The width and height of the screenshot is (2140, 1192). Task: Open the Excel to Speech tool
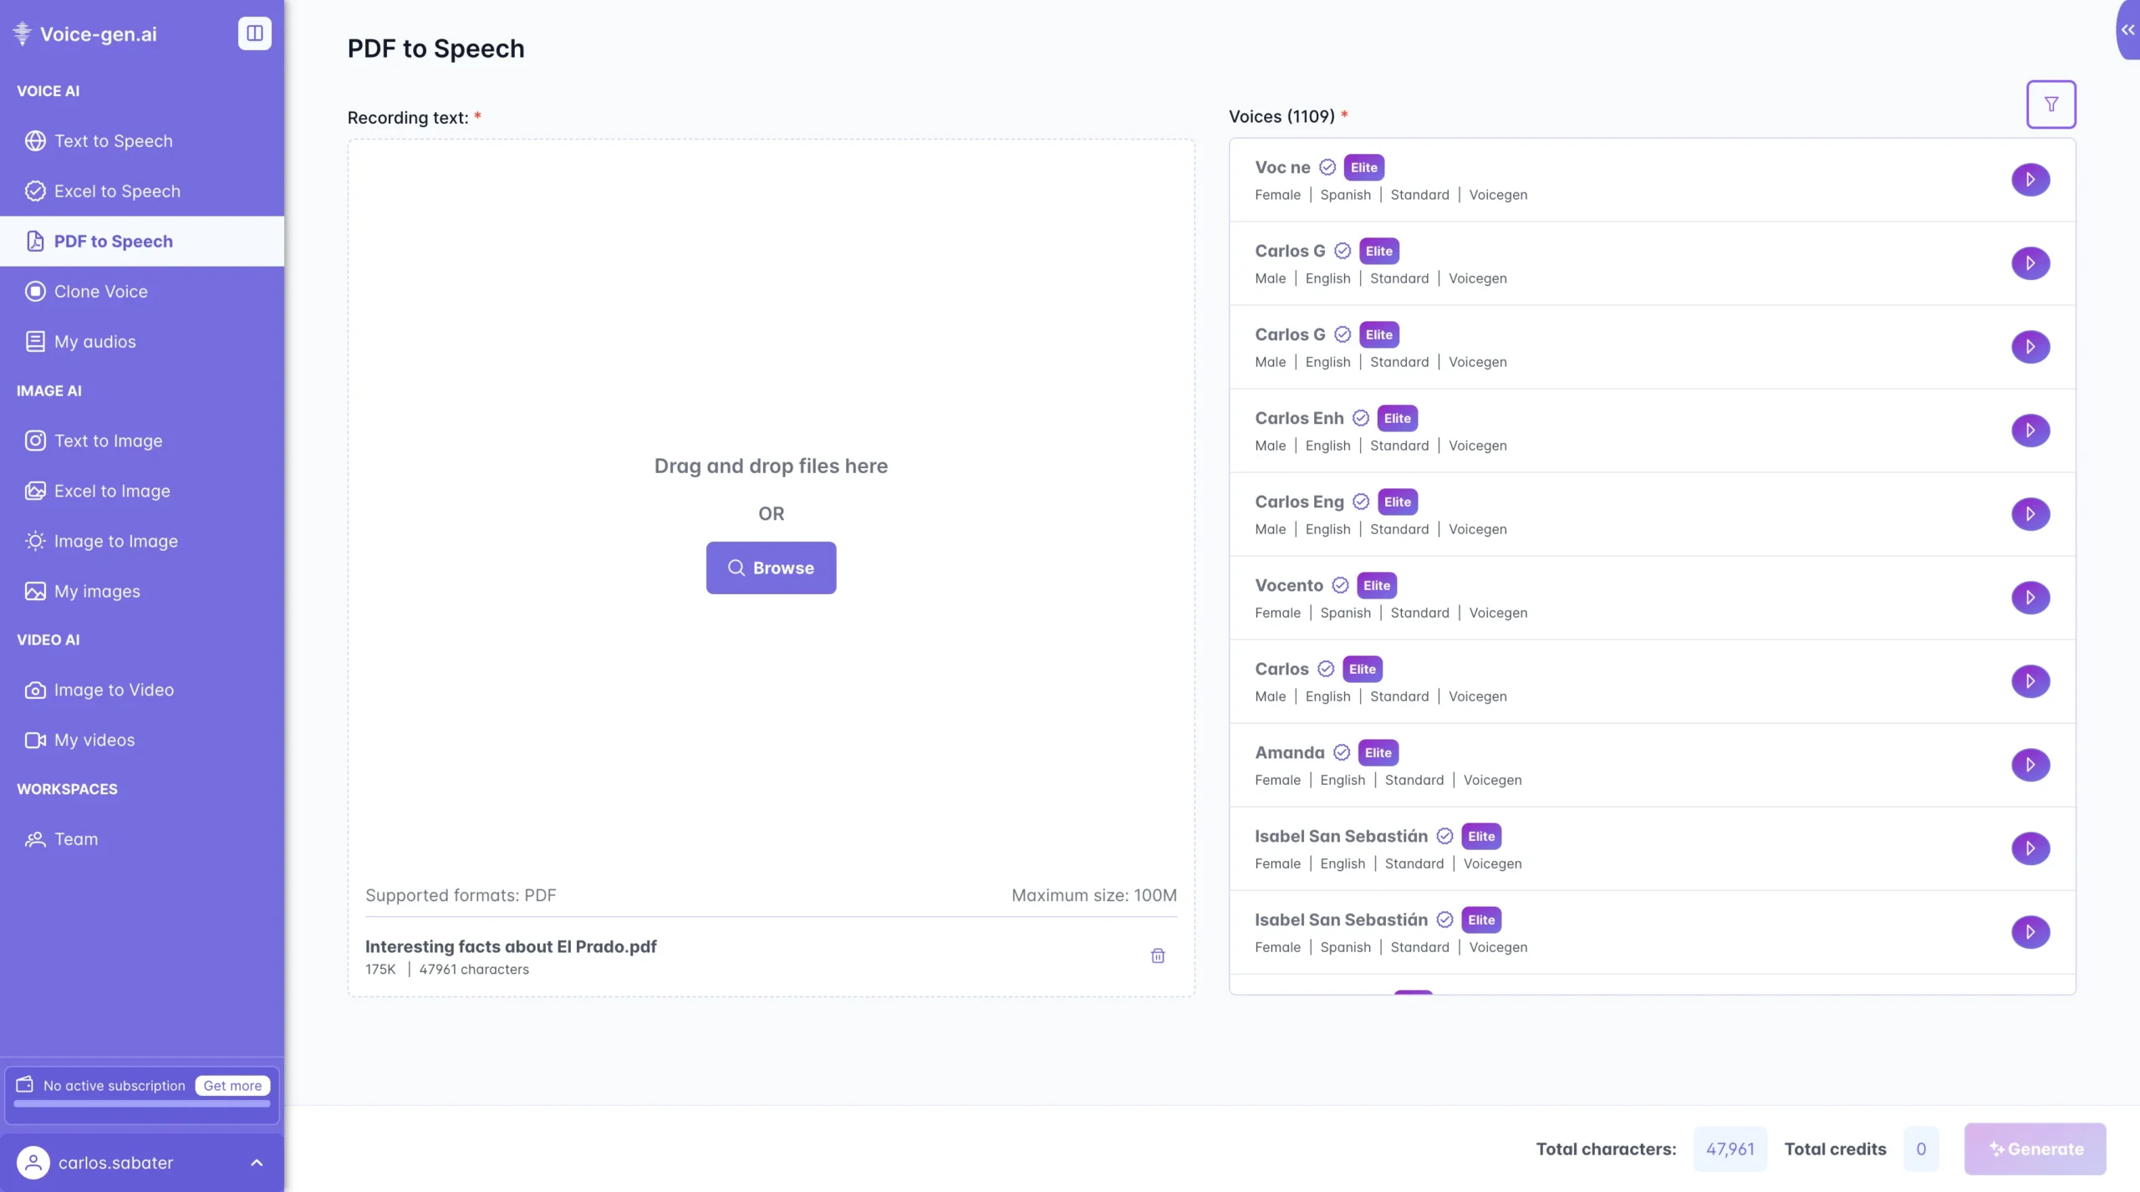pos(117,191)
